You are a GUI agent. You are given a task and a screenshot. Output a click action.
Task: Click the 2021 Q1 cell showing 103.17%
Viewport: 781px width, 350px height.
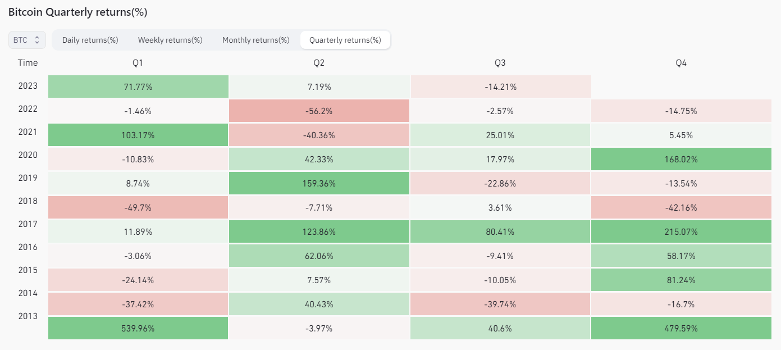click(x=138, y=135)
